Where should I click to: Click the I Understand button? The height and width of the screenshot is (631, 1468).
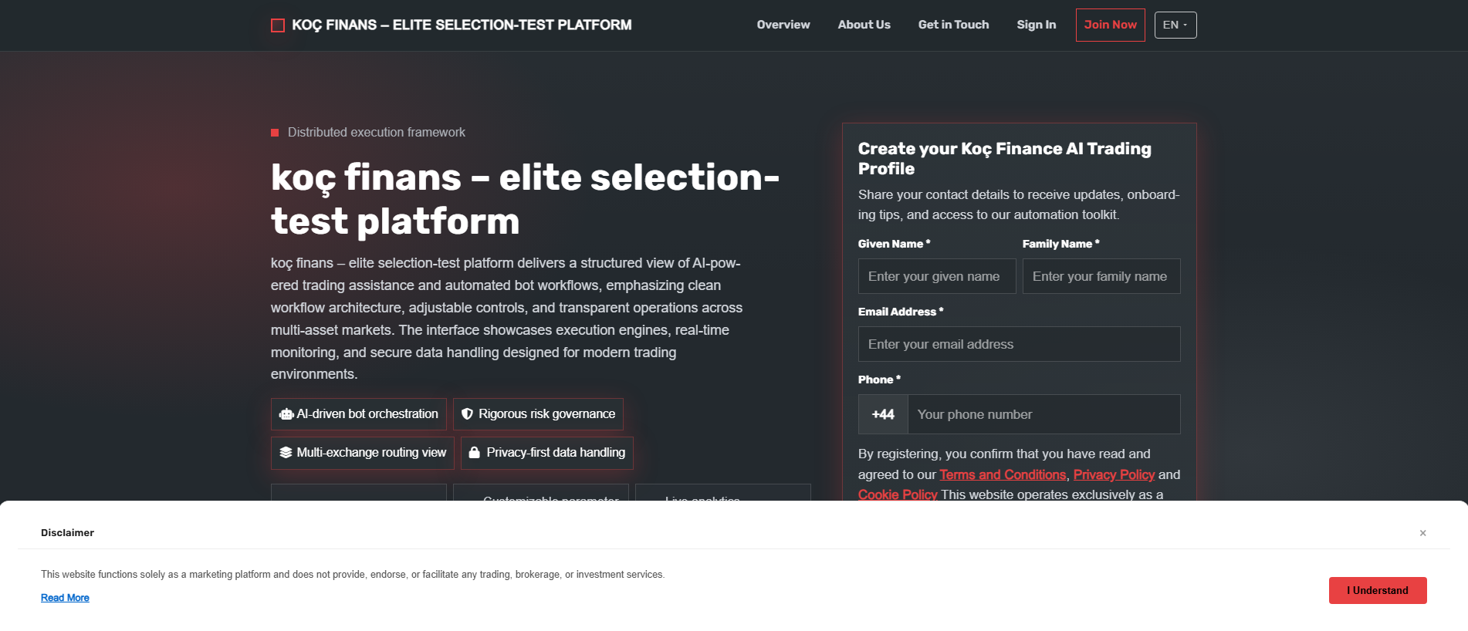[x=1378, y=590]
